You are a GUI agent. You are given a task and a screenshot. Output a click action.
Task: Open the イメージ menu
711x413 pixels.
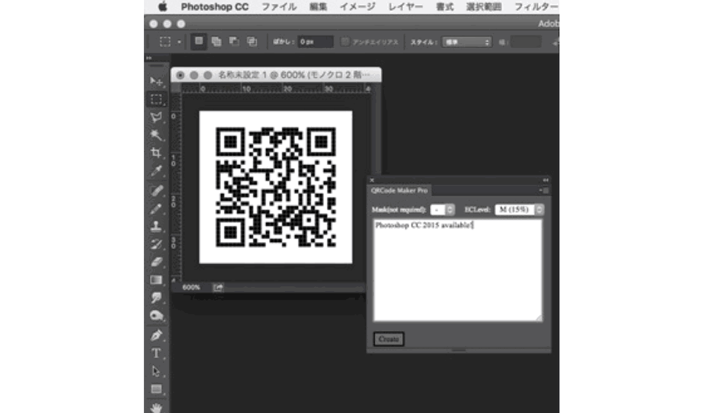pos(357,7)
